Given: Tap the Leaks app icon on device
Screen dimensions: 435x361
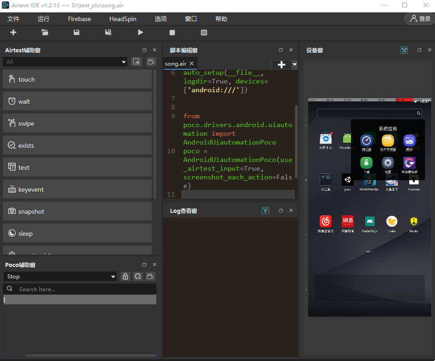Looking at the screenshot, I should [x=392, y=222].
